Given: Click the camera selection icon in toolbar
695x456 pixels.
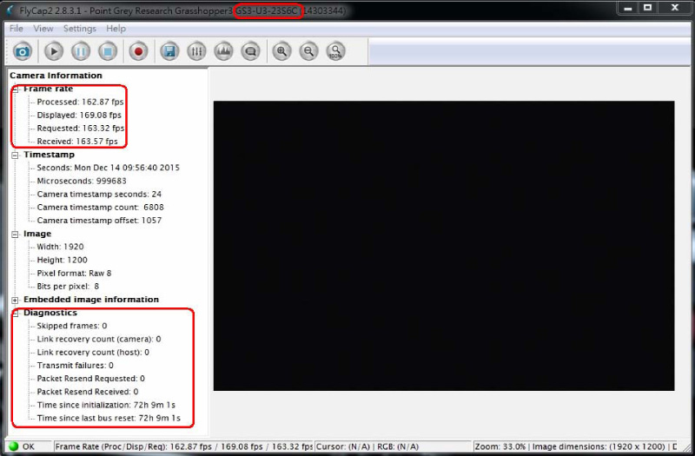Looking at the screenshot, I should pos(22,51).
